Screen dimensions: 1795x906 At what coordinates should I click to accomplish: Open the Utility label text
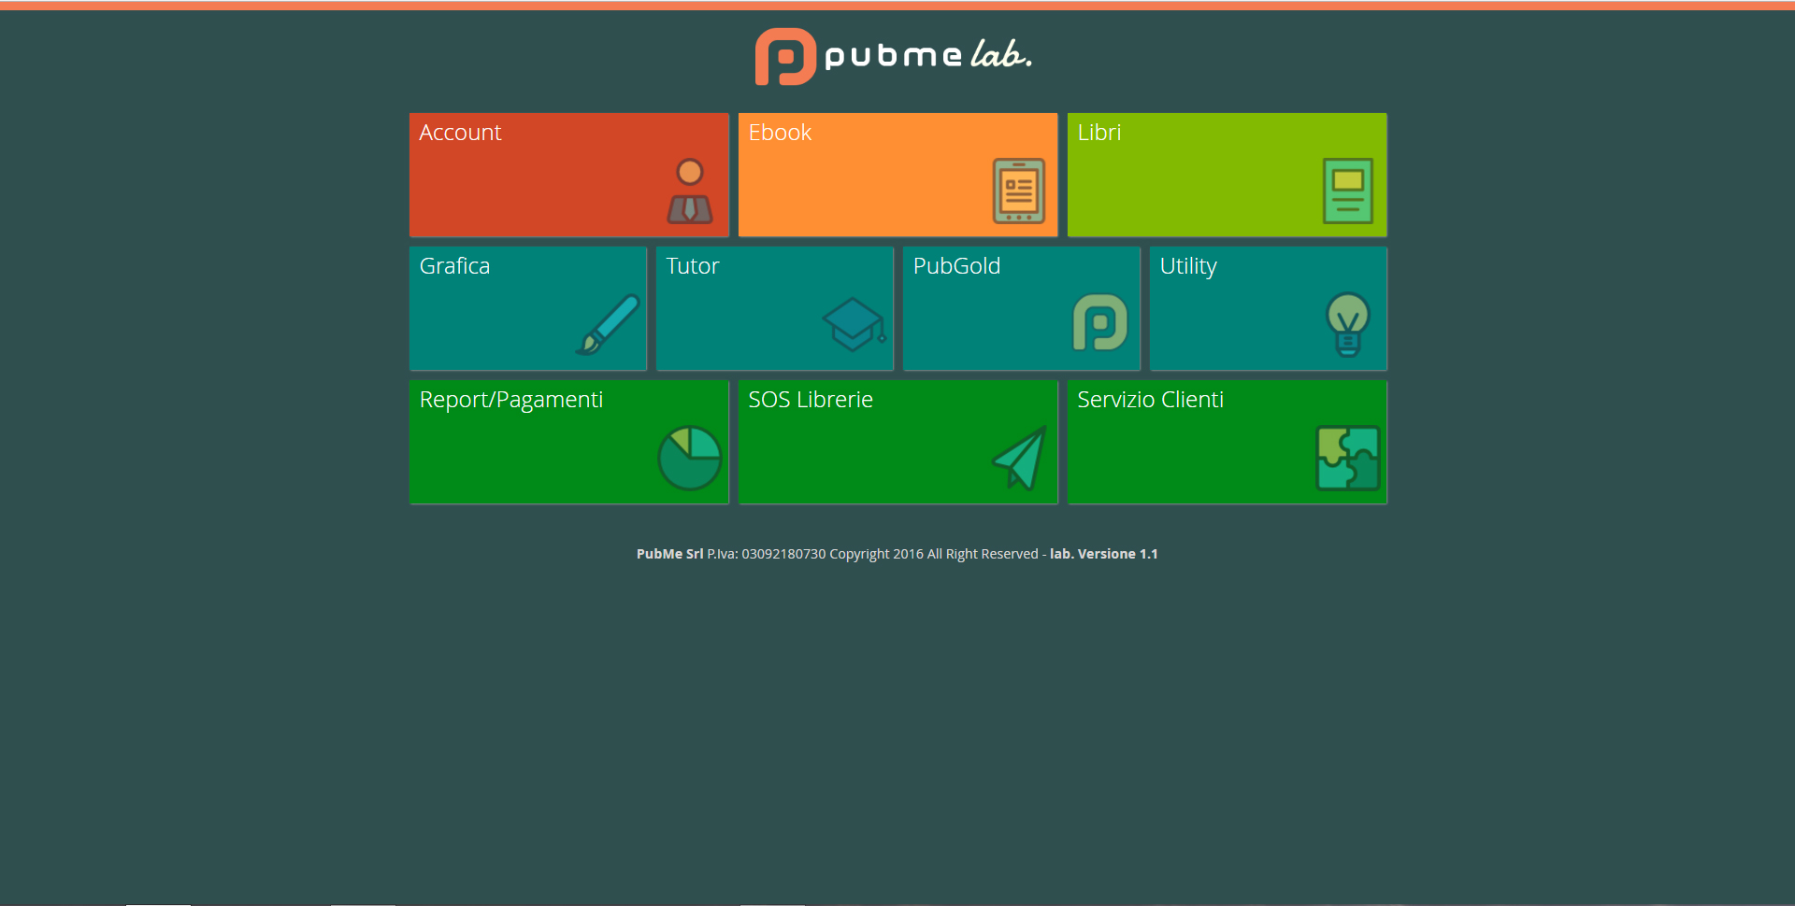click(x=1188, y=267)
